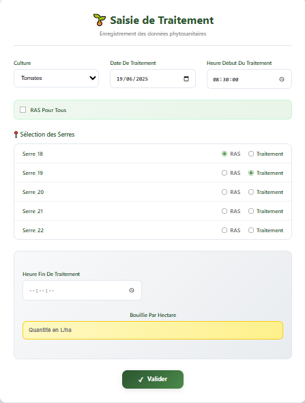Click the Serre_19 row label
305x403 pixels.
click(x=33, y=173)
